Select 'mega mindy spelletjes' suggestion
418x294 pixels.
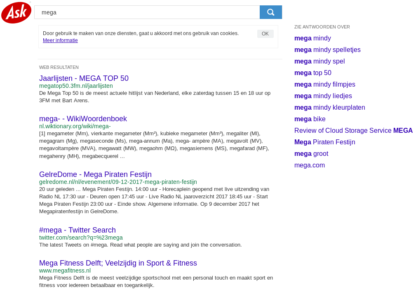pos(327,50)
